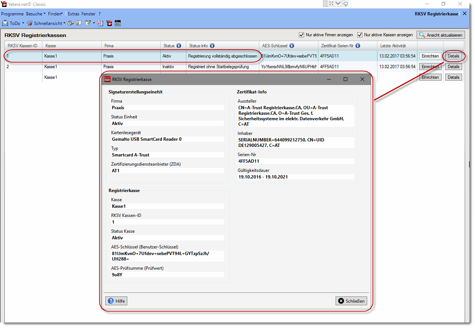Click the telephone icon in the toolbar
Image resolution: width=475 pixels, height=328 pixels.
coord(70,23)
